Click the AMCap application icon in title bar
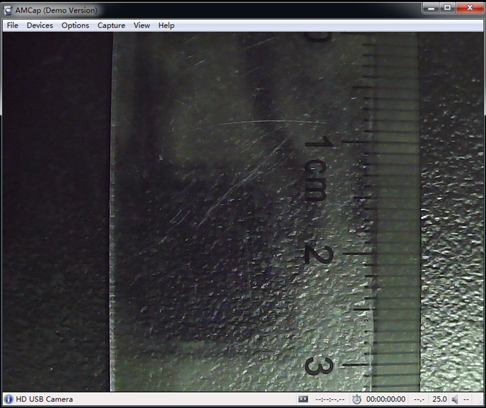 (x=8, y=10)
